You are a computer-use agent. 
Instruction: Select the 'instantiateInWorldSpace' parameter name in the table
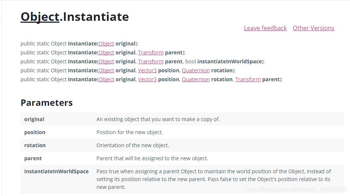(57, 171)
